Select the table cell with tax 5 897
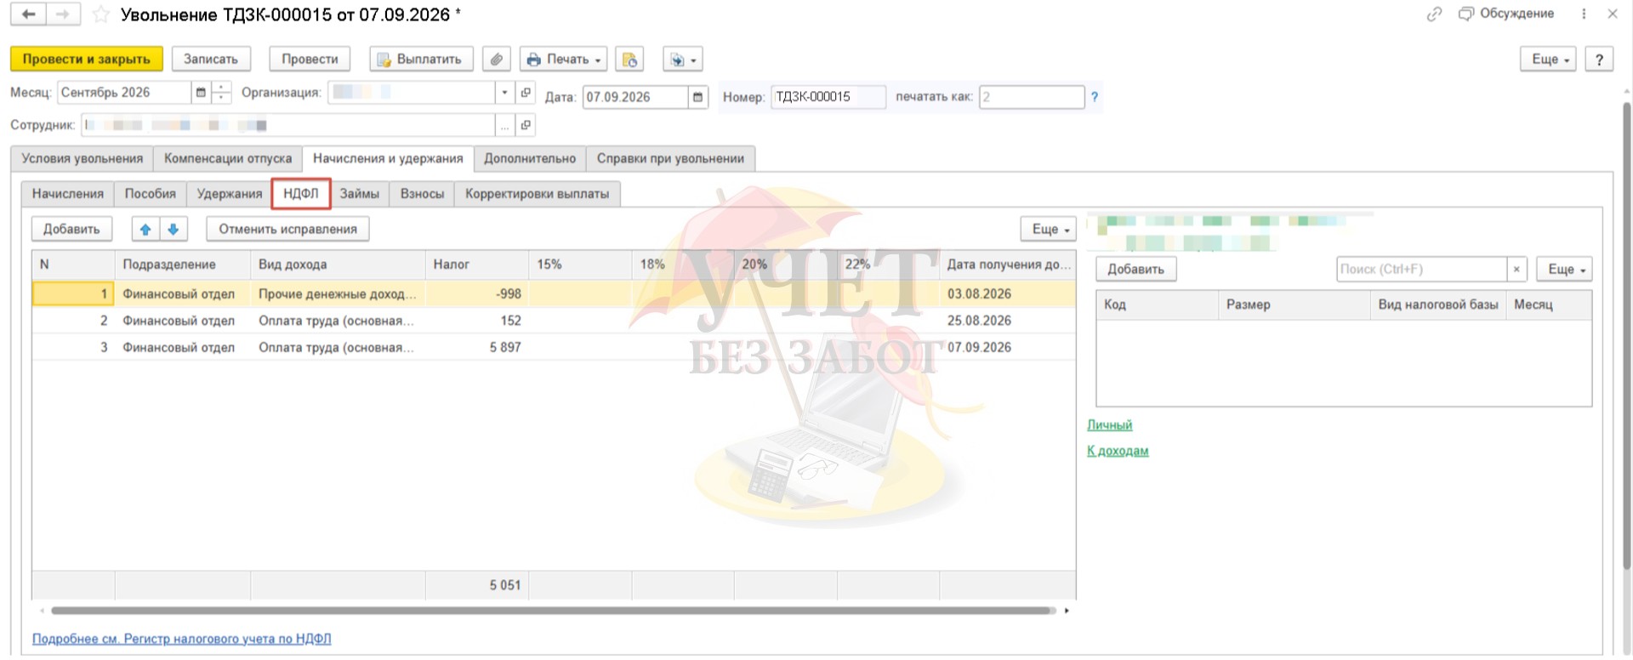 (x=476, y=347)
